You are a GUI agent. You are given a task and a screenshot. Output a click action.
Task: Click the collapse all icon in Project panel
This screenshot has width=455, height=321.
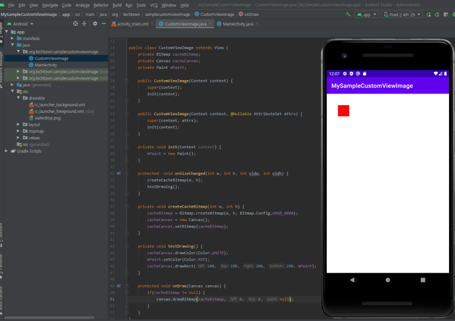pos(84,24)
